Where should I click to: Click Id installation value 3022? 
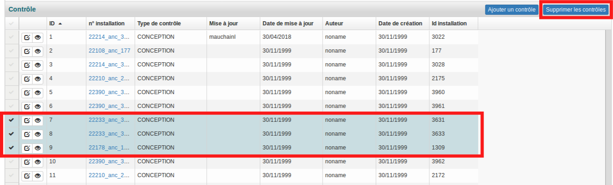(438, 37)
